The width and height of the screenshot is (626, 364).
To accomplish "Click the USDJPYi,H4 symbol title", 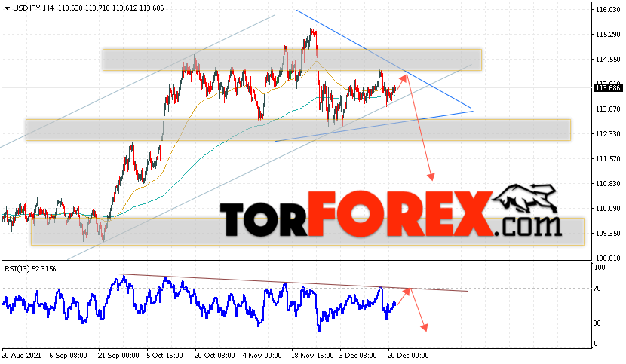I will pos(33,8).
